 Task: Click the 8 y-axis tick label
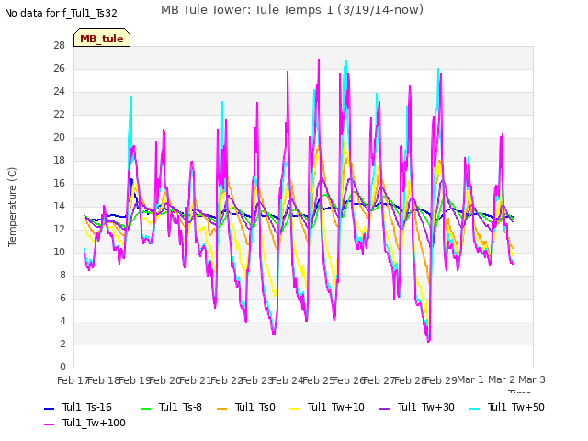(x=62, y=276)
